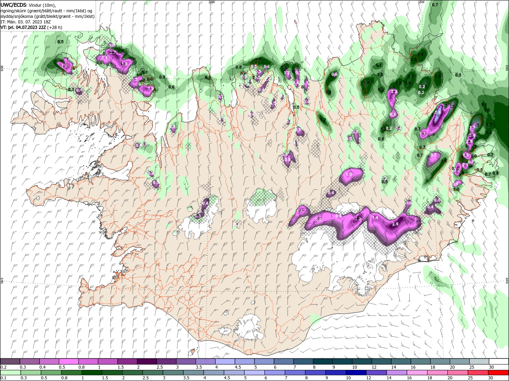Image resolution: width=509 pixels, height=381 pixels.
Task: Click the dark teal 8–9 snow legend swatch
Action: [322, 362]
